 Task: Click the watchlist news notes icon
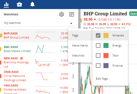72,14
